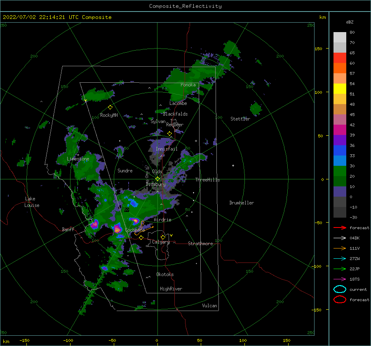Click the orange 111V arrow in legend
This screenshot has width=371, height=346.
[x=340, y=248]
